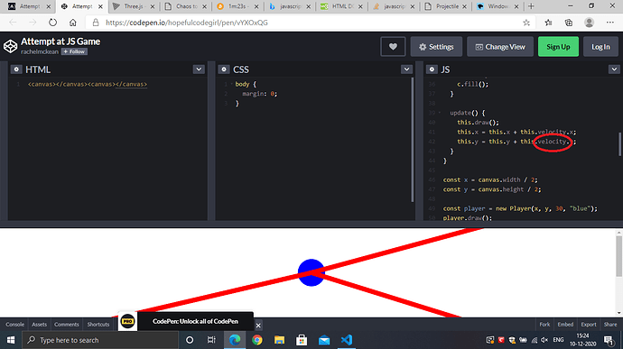623x349 pixels.
Task: Switch to the HTML DOM tab
Action: click(x=342, y=6)
